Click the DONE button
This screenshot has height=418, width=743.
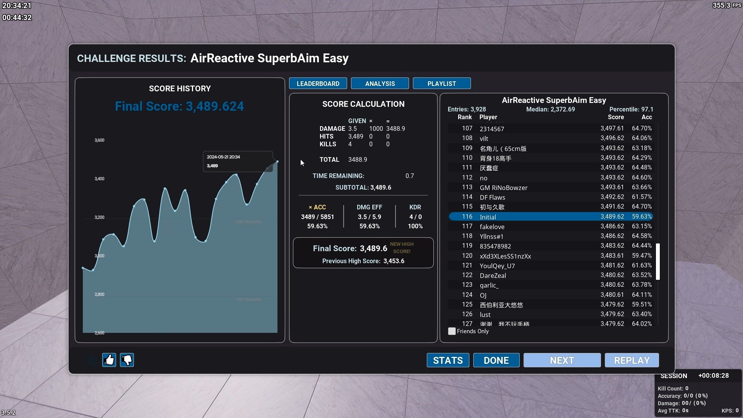496,360
